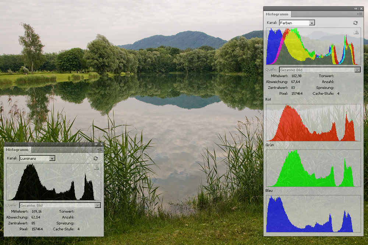Click the Tonwert label in Farben panel
The height and width of the screenshot is (245, 368).
click(x=326, y=76)
